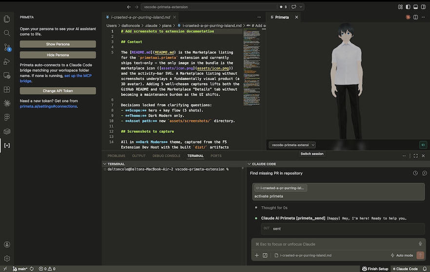Screen dimensions: 430x272
Task: Toggle Secondary Side Bar visibility
Action: [x=423, y=7]
